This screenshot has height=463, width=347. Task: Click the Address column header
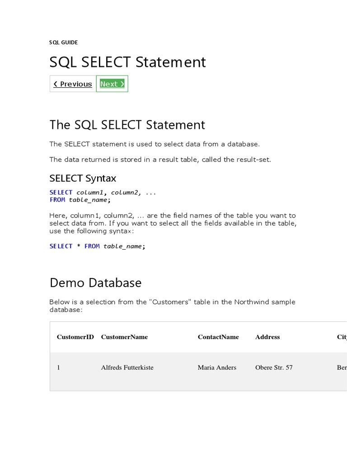tap(267, 337)
